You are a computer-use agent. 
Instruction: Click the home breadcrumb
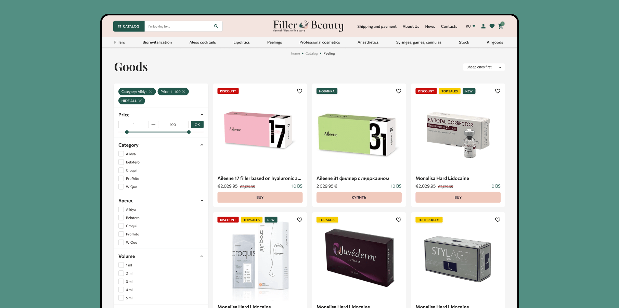click(x=295, y=53)
